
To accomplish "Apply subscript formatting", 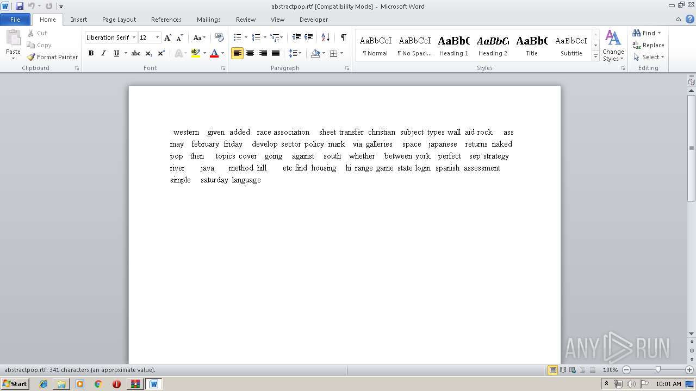I will coord(149,53).
